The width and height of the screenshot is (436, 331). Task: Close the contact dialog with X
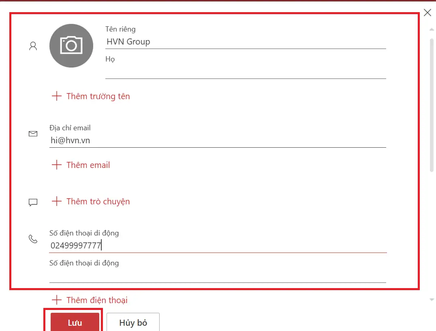coord(427,13)
